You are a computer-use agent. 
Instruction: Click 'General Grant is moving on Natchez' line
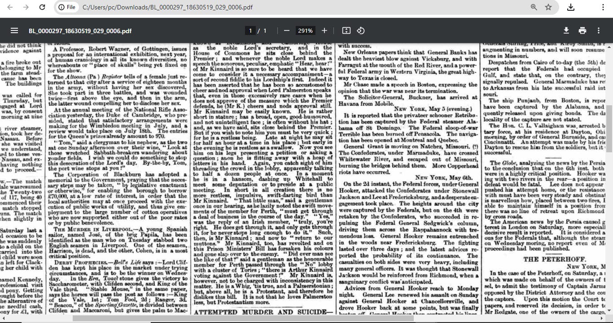tap(407, 146)
